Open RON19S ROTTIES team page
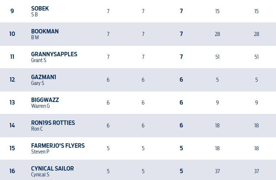 (53, 123)
